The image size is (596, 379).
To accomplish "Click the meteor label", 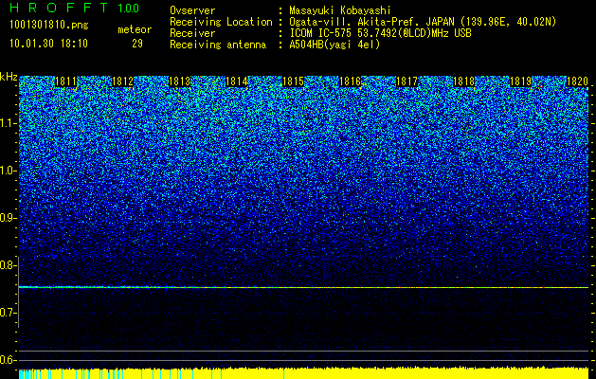I will (x=135, y=29).
